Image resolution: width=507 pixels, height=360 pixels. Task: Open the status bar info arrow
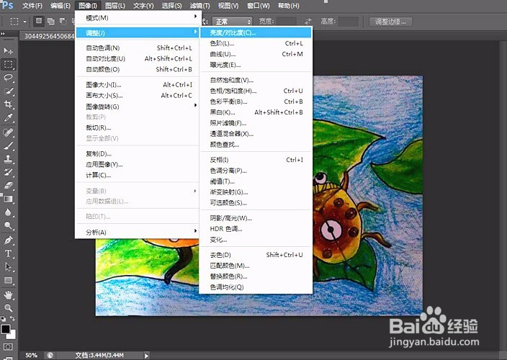click(146, 355)
